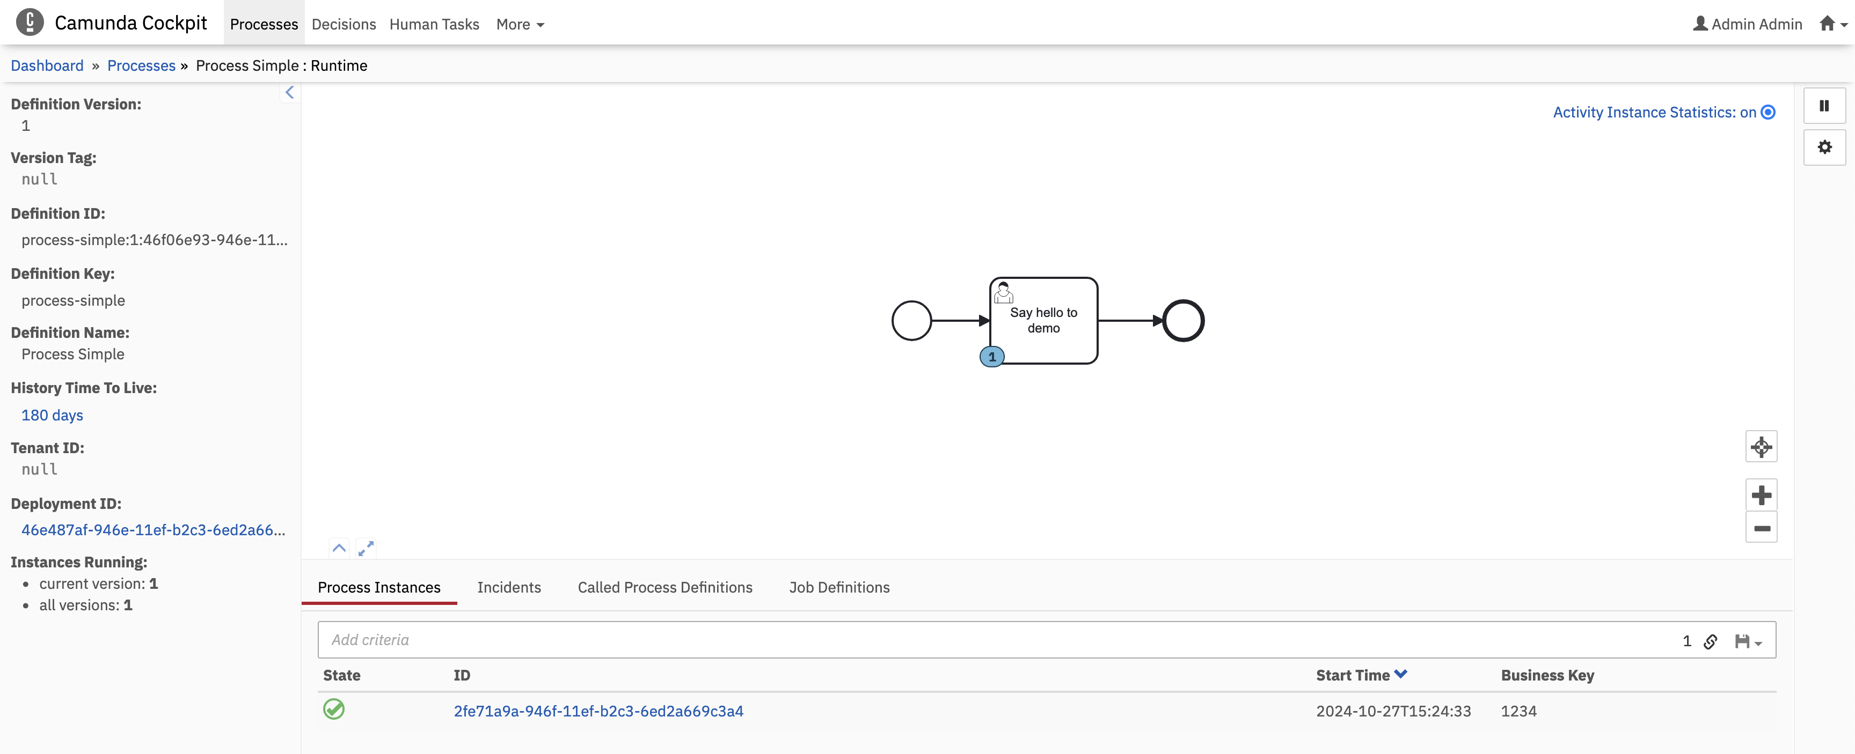The image size is (1855, 754).
Task: Click the Camunda logo icon
Action: coord(30,23)
